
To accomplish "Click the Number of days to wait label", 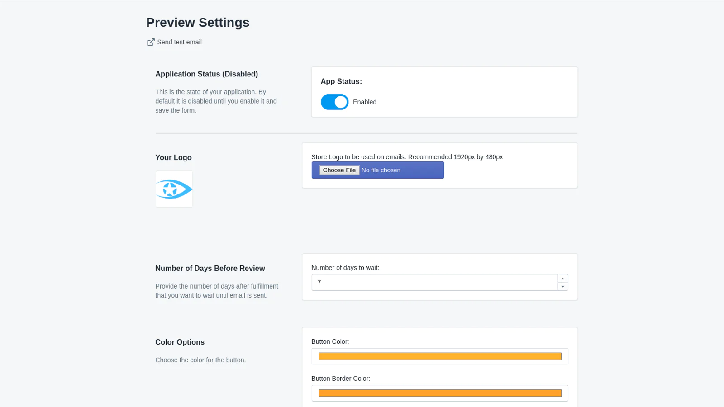I will click(x=345, y=268).
